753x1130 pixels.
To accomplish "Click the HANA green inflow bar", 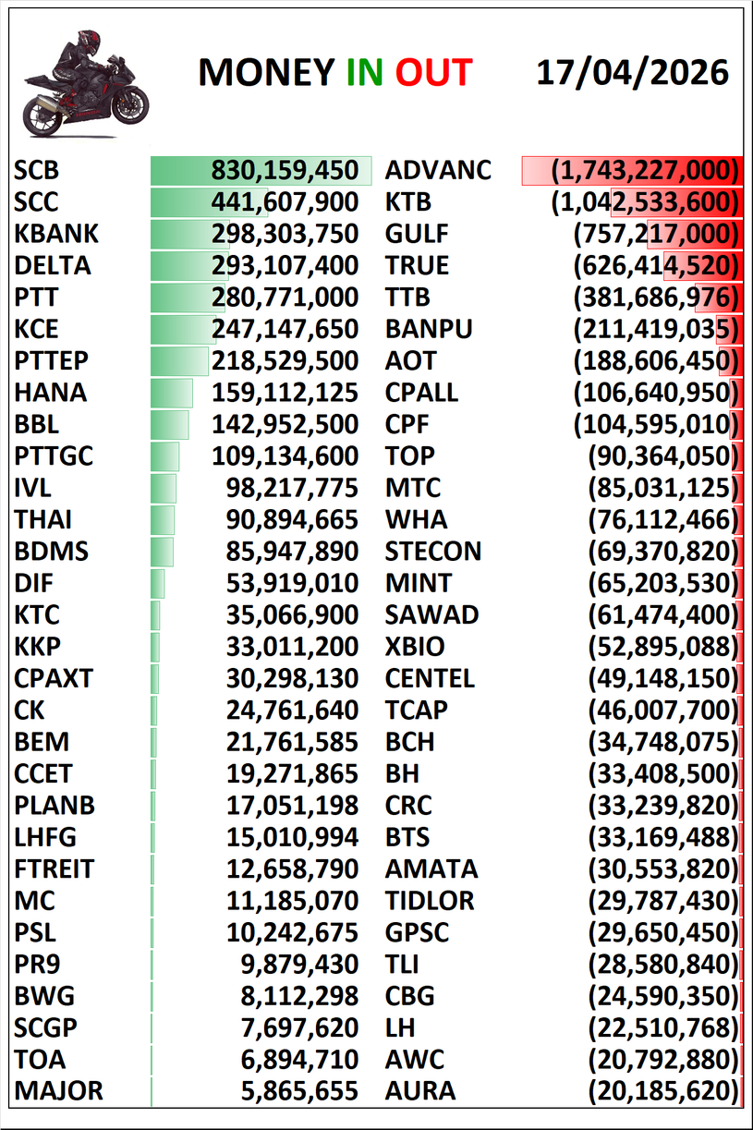I will (172, 393).
